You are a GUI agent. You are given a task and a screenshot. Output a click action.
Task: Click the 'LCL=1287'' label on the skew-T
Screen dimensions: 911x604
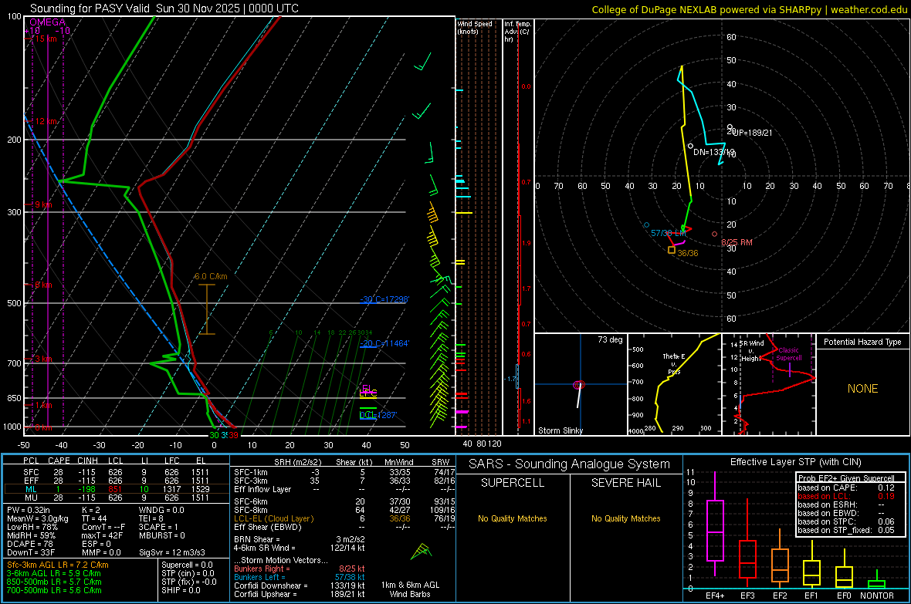pyautogui.click(x=378, y=415)
